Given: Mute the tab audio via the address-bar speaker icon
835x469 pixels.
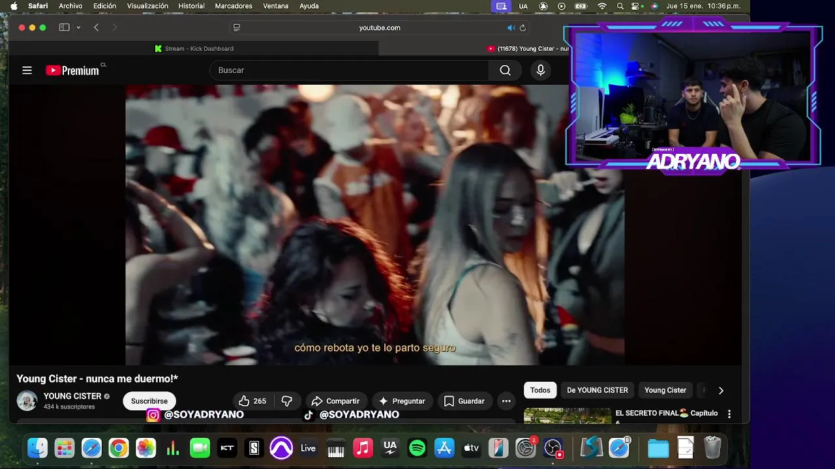Looking at the screenshot, I should [x=511, y=28].
